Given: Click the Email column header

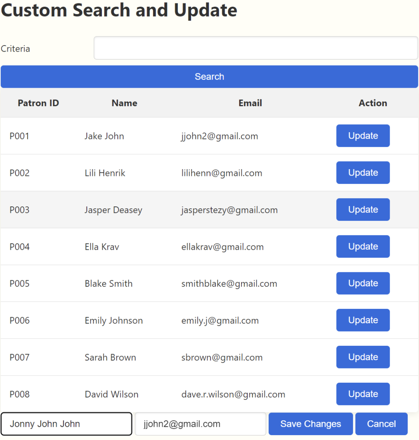Looking at the screenshot, I should (x=250, y=103).
